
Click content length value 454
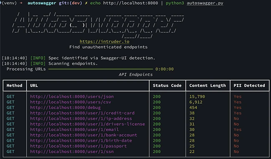pos(193,108)
